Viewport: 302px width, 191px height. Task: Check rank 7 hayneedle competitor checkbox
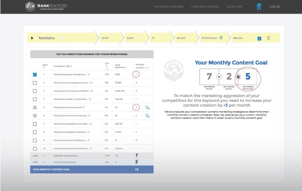(35, 124)
